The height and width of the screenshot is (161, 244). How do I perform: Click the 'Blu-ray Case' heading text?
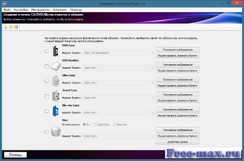coord(71,105)
